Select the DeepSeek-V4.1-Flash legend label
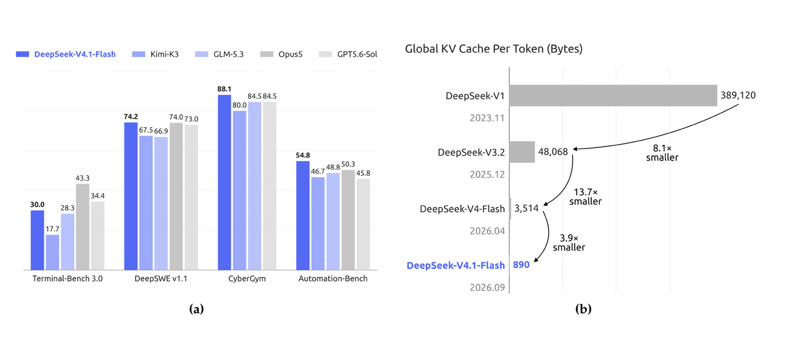This screenshot has width=795, height=361. pos(75,54)
